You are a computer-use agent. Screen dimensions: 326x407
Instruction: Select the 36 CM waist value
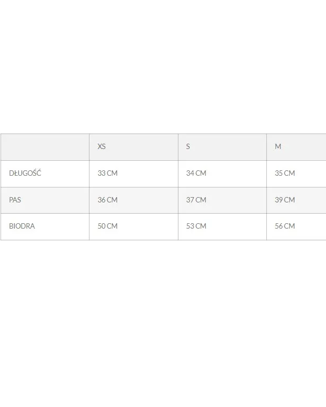pos(108,200)
